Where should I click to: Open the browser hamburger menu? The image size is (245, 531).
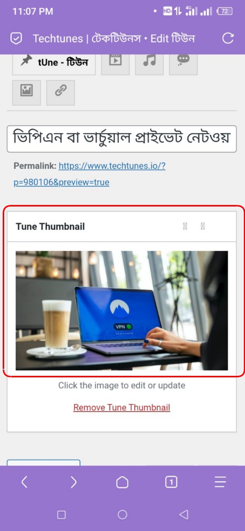[220, 482]
